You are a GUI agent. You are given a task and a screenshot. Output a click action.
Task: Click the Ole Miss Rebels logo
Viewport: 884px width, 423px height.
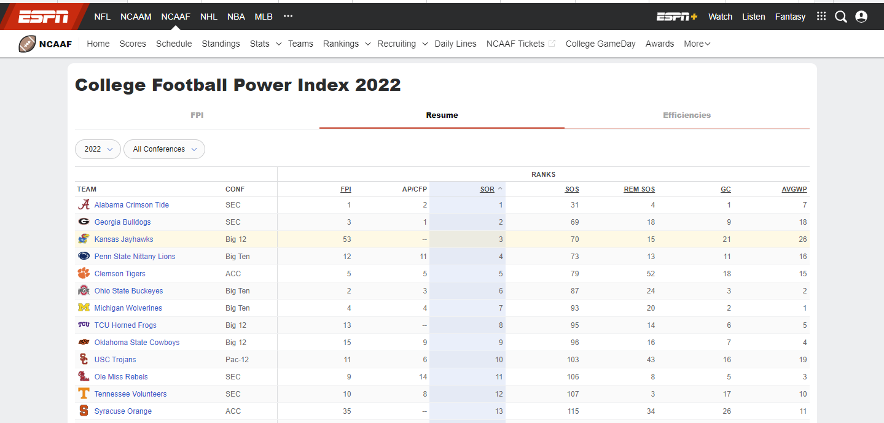84,377
